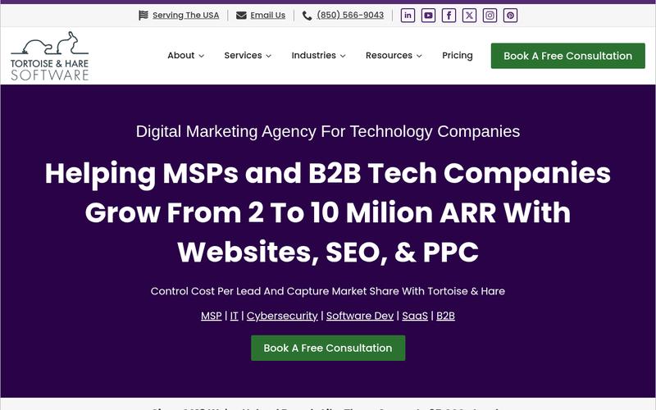Click header Book A Free Consultation button

(567, 56)
